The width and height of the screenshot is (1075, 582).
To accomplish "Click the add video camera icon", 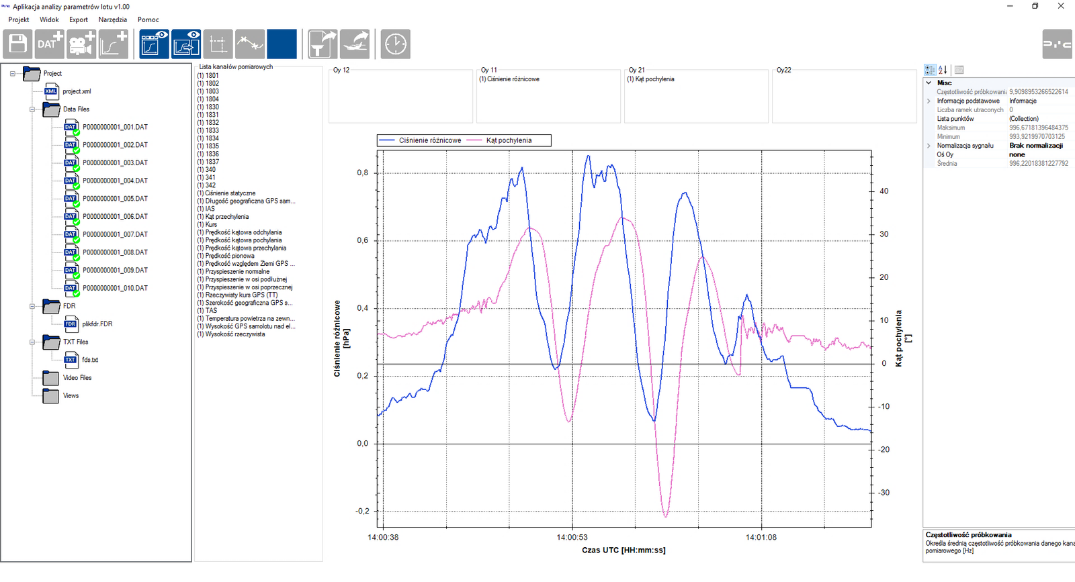I will pos(81,44).
